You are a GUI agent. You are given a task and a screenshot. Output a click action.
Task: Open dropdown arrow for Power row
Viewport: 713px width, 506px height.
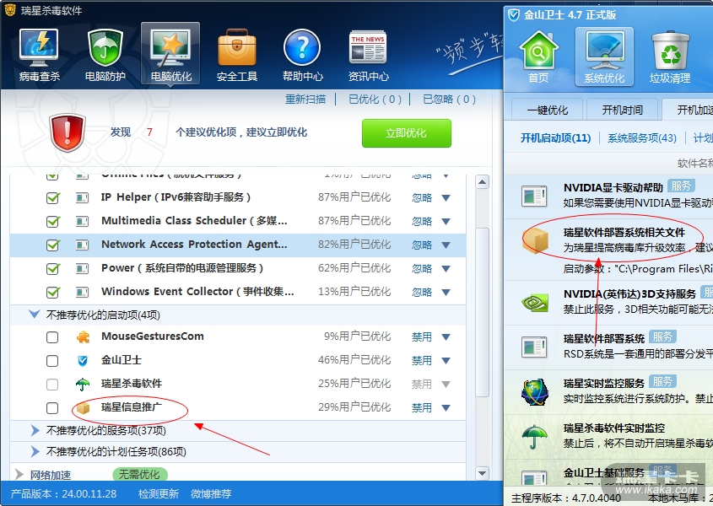[446, 269]
